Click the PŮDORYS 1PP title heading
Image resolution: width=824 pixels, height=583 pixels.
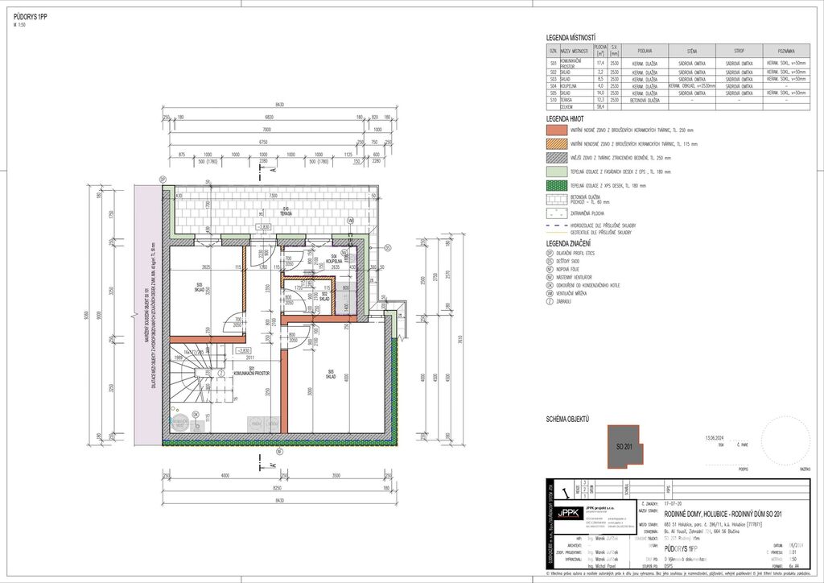tap(29, 16)
